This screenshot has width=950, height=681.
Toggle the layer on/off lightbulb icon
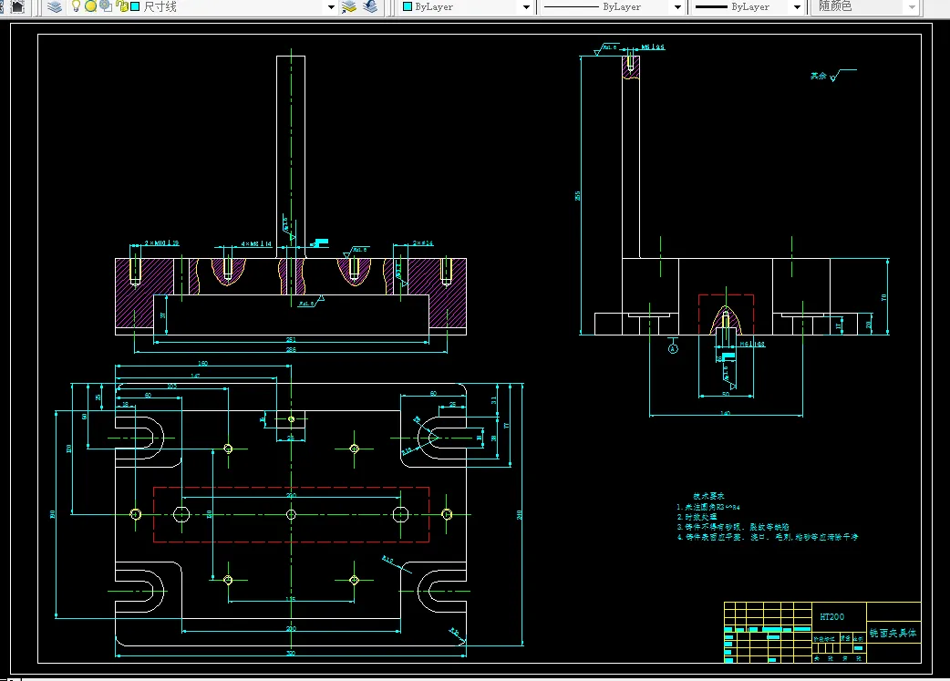[77, 6]
